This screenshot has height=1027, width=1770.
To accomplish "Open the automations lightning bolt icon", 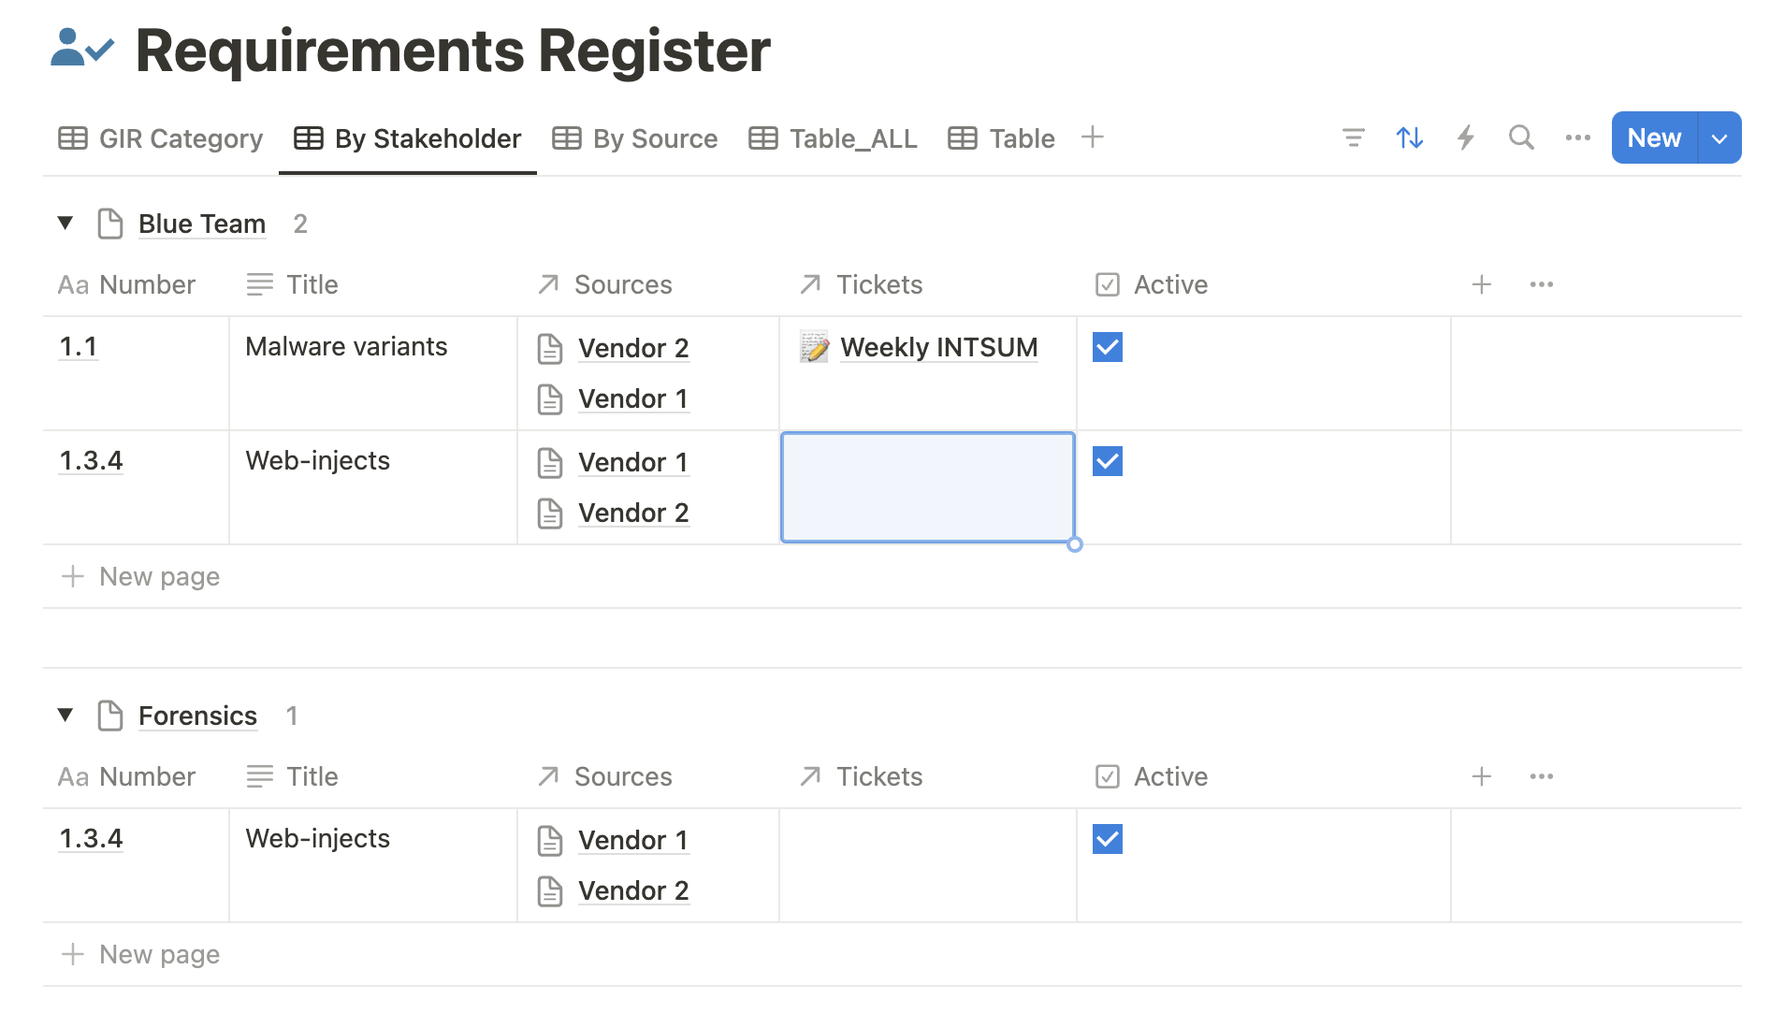I will (1465, 138).
